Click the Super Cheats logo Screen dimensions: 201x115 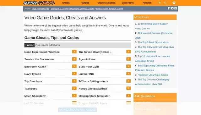coord(39,3)
